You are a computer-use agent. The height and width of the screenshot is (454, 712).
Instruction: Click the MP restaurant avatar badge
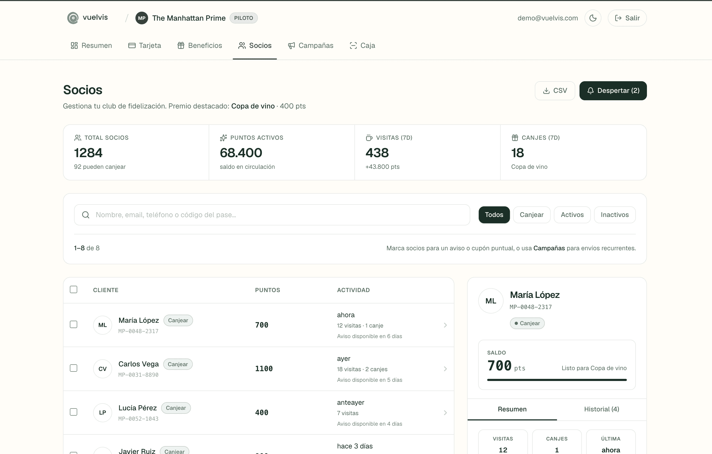(142, 18)
